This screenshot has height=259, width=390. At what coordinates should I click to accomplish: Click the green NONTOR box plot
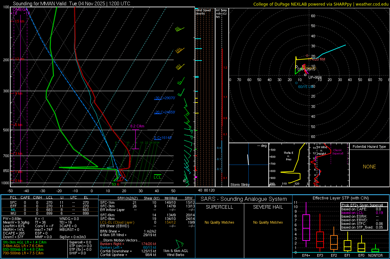(375, 249)
